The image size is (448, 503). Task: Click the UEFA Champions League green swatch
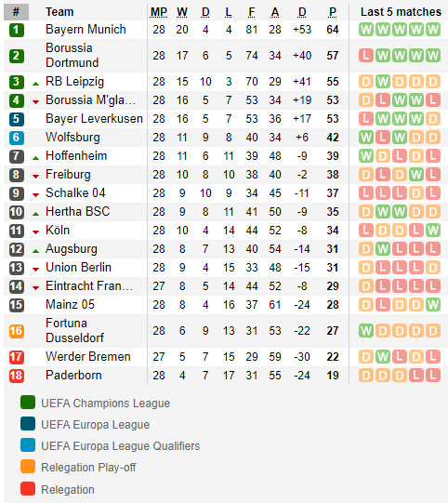pos(28,403)
